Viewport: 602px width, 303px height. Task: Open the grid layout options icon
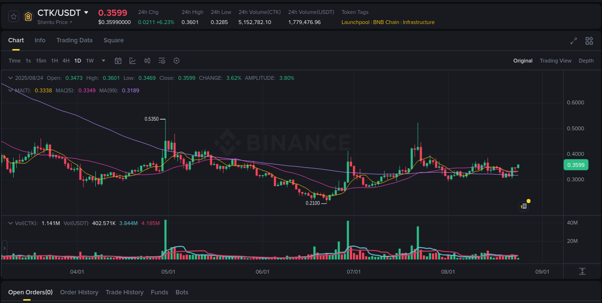click(x=589, y=41)
